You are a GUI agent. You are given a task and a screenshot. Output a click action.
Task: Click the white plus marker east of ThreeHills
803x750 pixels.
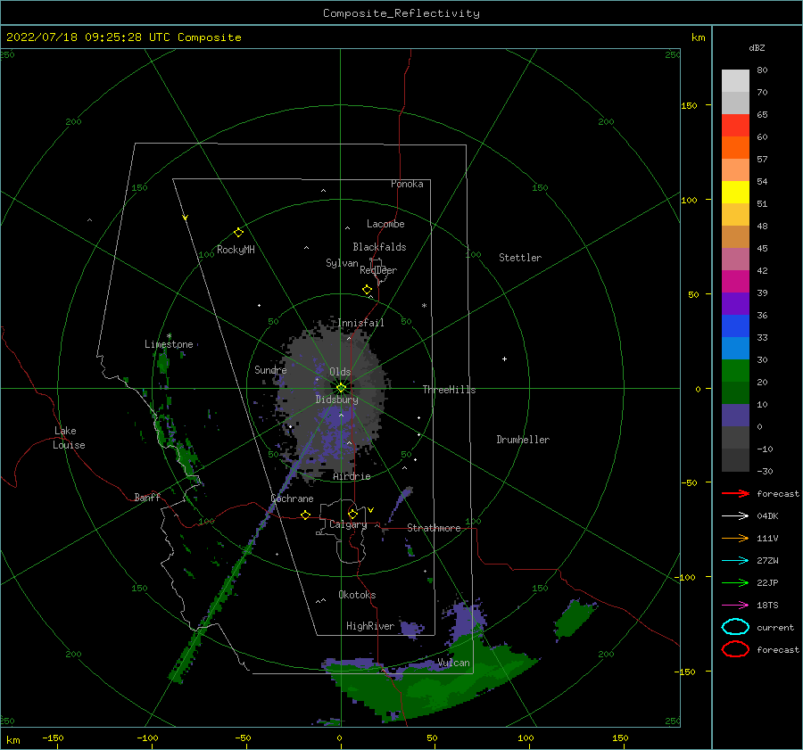504,359
